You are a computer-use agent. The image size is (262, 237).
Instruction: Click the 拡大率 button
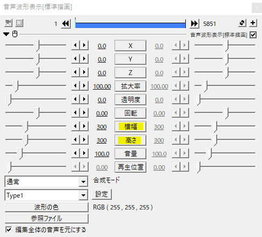(x=130, y=86)
